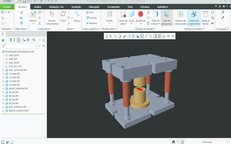Click Zoom In in the graphics toolbar

[111, 36]
